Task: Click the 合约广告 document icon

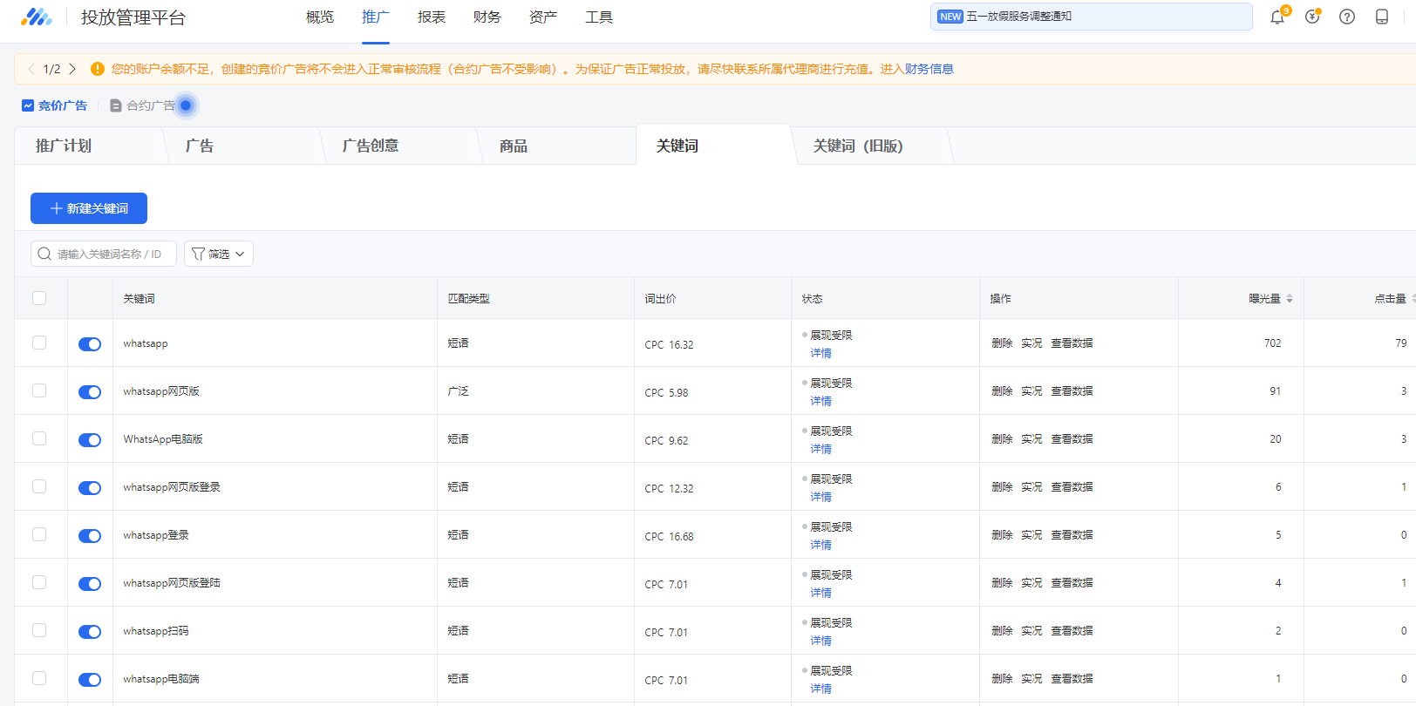Action: (x=115, y=105)
